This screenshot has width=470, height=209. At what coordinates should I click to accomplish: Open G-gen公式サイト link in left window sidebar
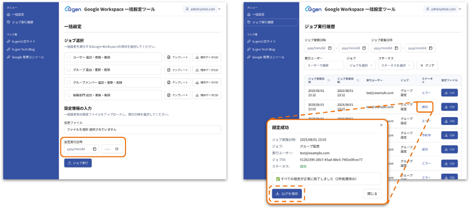(x=21, y=41)
